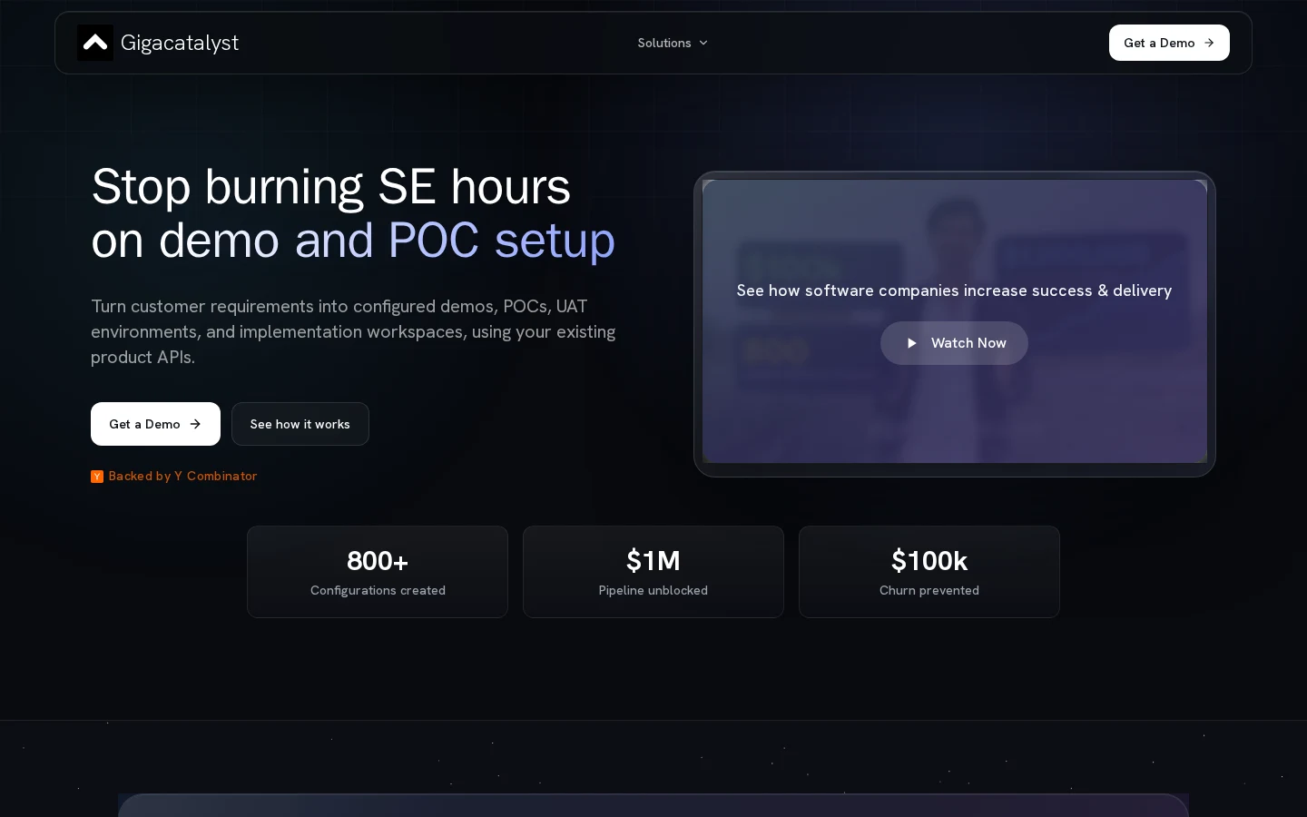Open the Gigacatalyst home link text
This screenshot has width=1307, height=817.
180,43
